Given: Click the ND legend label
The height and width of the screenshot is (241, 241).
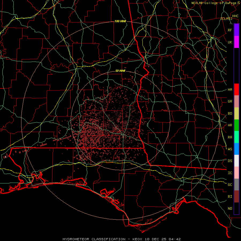Looking at the screenshot, I should [230, 209].
